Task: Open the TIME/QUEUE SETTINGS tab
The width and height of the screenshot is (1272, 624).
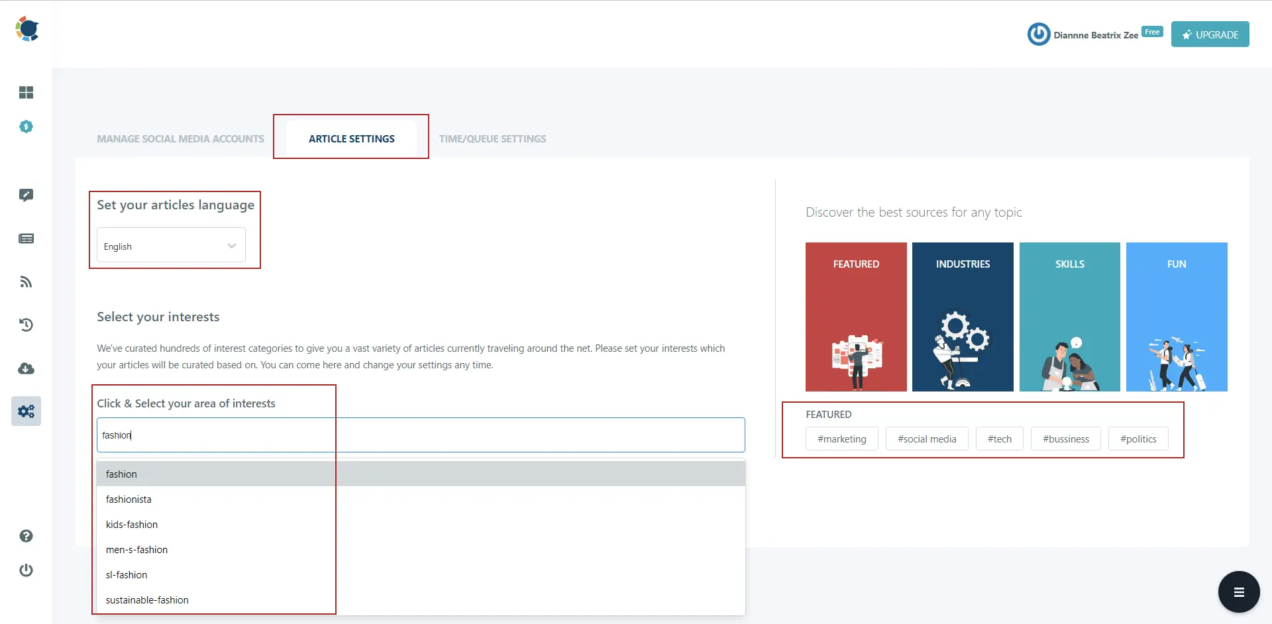Action: coord(492,138)
